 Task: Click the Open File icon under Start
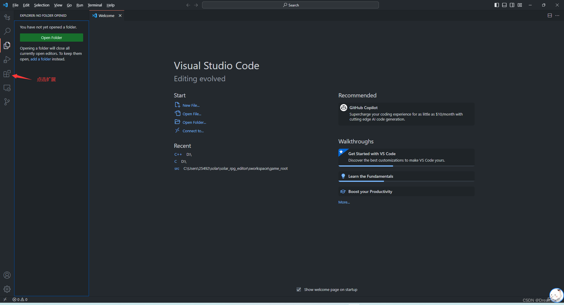[x=177, y=113]
